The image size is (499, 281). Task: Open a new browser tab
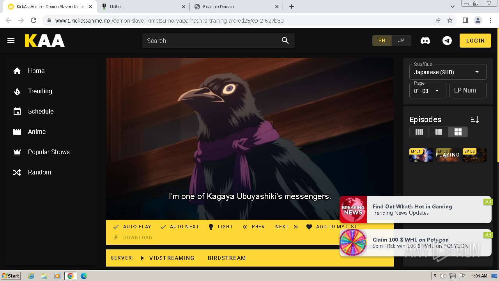tap(292, 7)
